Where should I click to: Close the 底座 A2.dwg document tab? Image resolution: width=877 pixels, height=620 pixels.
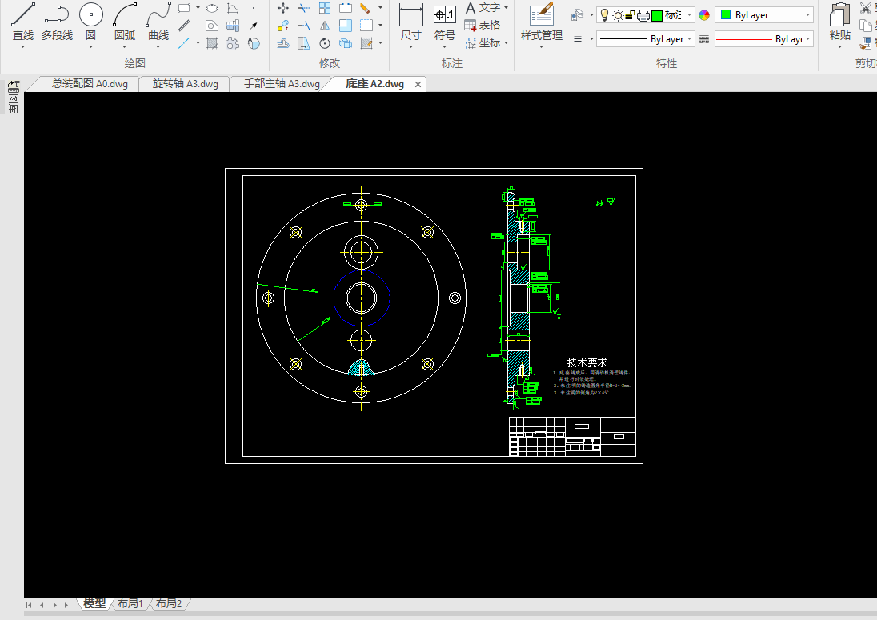418,85
